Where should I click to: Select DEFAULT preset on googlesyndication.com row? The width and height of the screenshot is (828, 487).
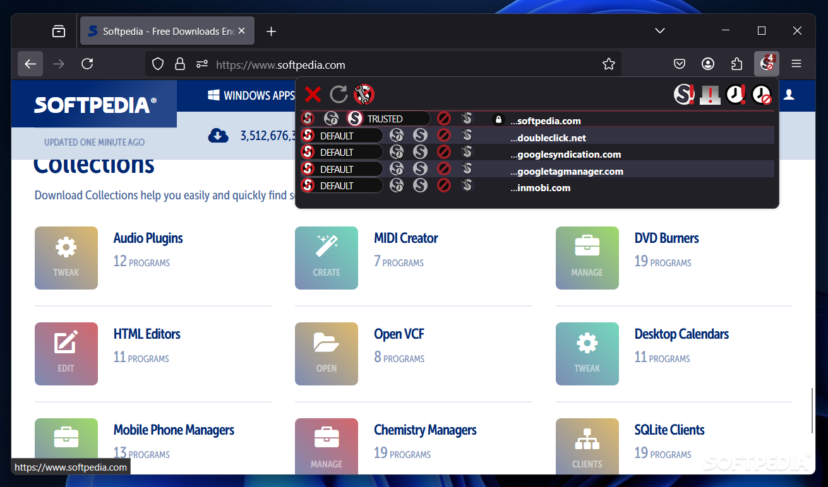341,152
